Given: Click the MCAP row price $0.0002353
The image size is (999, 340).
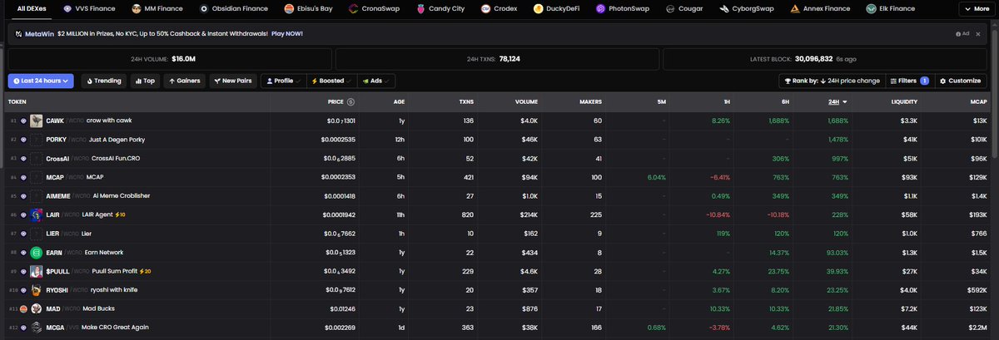Looking at the screenshot, I should tap(337, 177).
